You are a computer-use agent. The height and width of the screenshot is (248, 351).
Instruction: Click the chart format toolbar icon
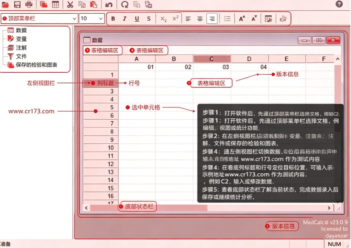point(283,19)
